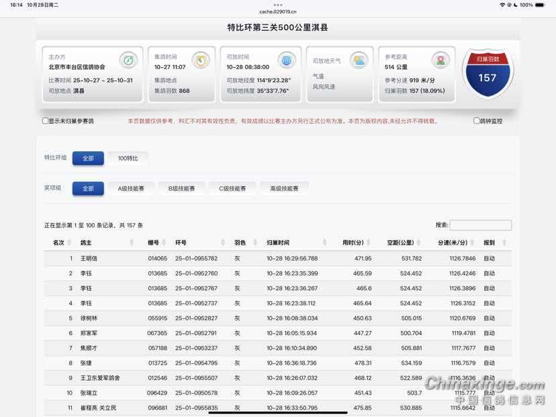Sort by 归巢时间 column header

pyautogui.click(x=278, y=242)
